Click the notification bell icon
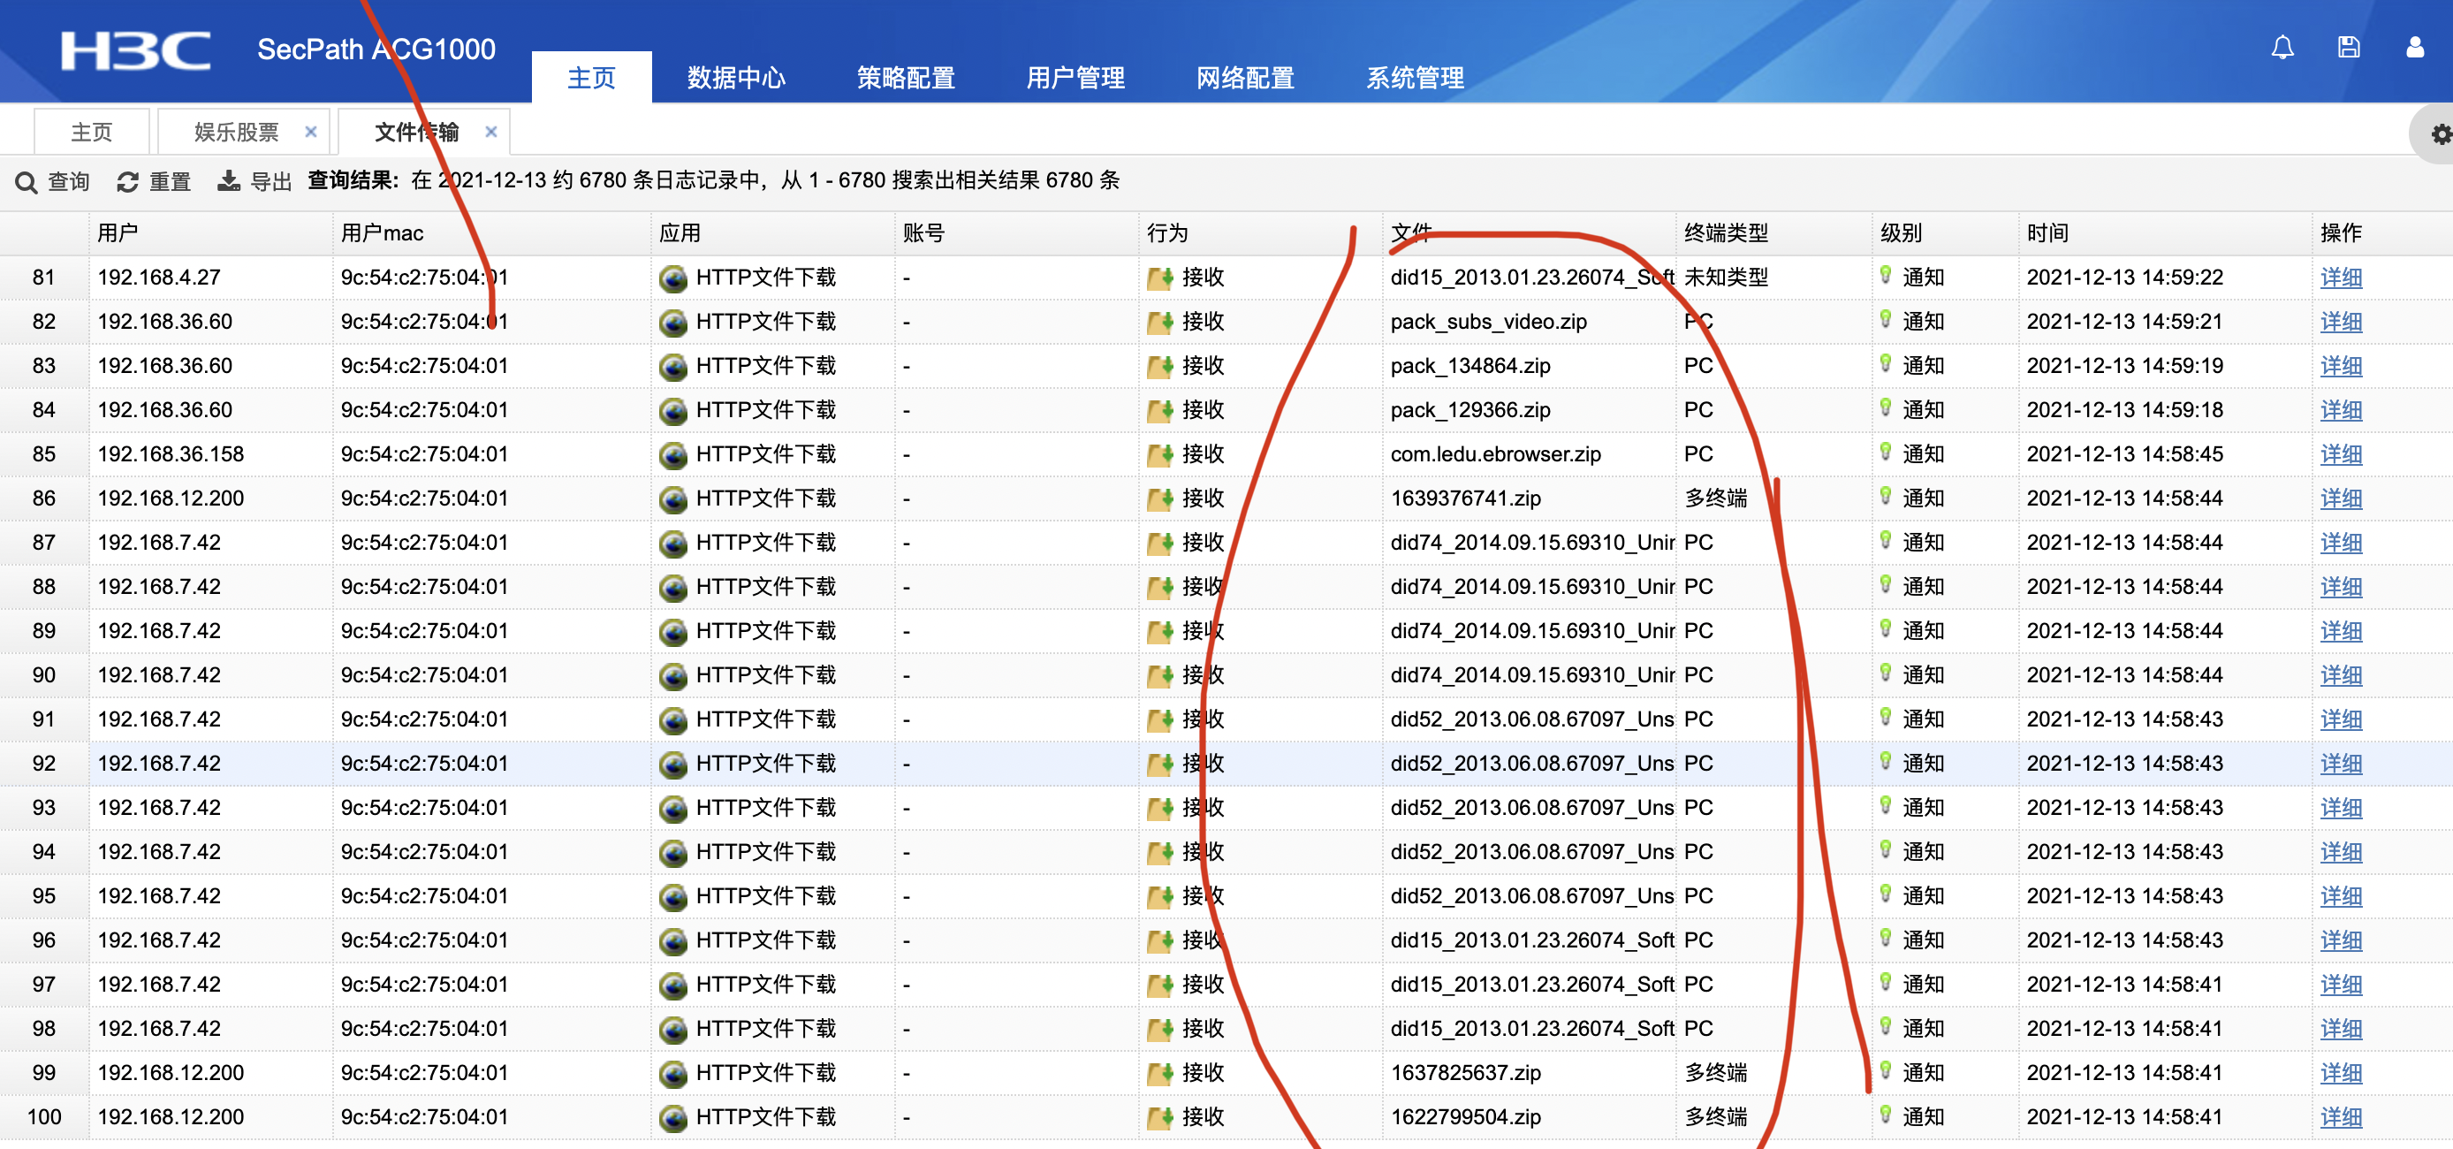This screenshot has height=1149, width=2453. click(x=2282, y=48)
